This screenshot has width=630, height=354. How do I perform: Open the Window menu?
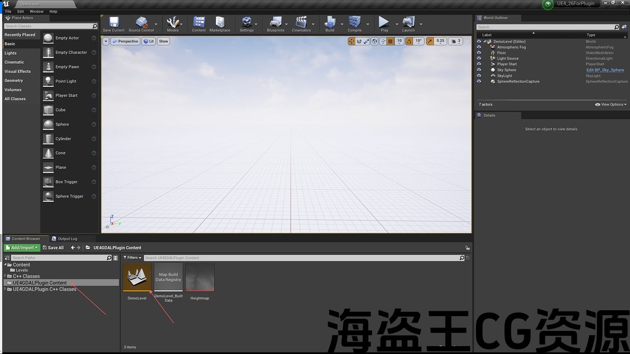click(x=36, y=11)
